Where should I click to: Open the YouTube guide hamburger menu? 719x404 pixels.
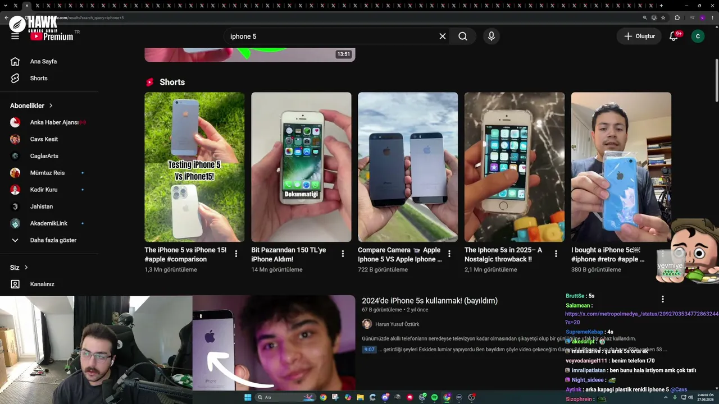[x=15, y=36]
